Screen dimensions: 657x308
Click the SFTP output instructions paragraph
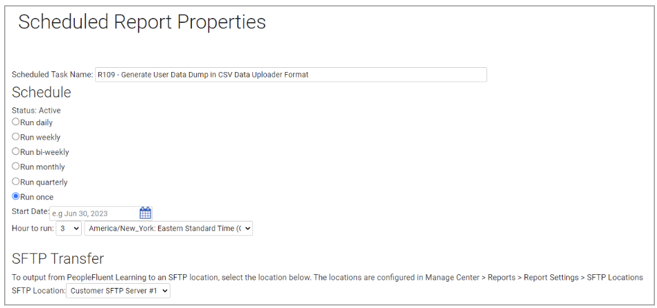click(x=327, y=278)
